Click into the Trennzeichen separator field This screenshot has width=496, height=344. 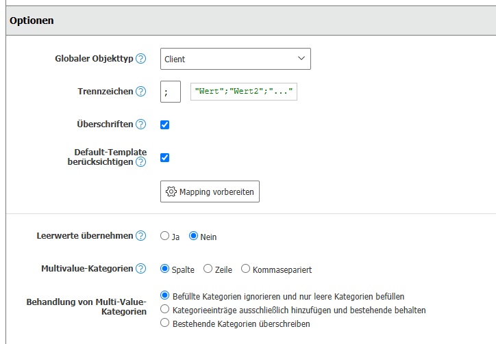click(170, 92)
